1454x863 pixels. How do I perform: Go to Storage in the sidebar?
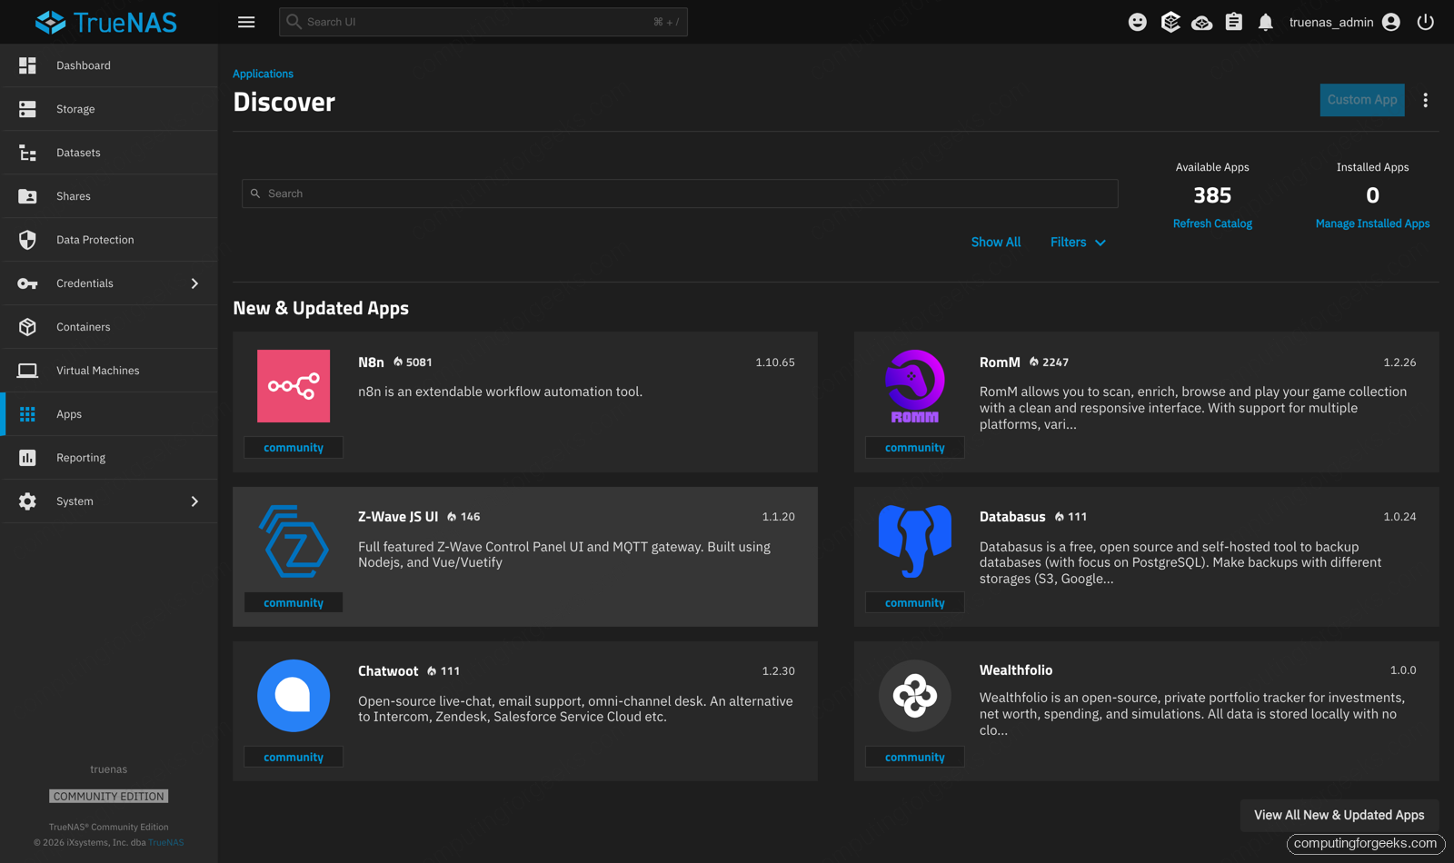(x=109, y=109)
